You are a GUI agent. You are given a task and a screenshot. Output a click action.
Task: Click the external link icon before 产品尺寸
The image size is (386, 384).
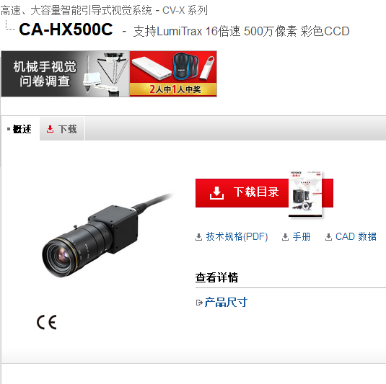[x=199, y=303]
